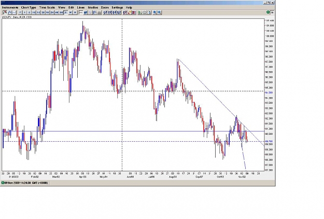Click the 100.000 price axis label
The width and height of the screenshot is (324, 219).
click(x=270, y=36)
